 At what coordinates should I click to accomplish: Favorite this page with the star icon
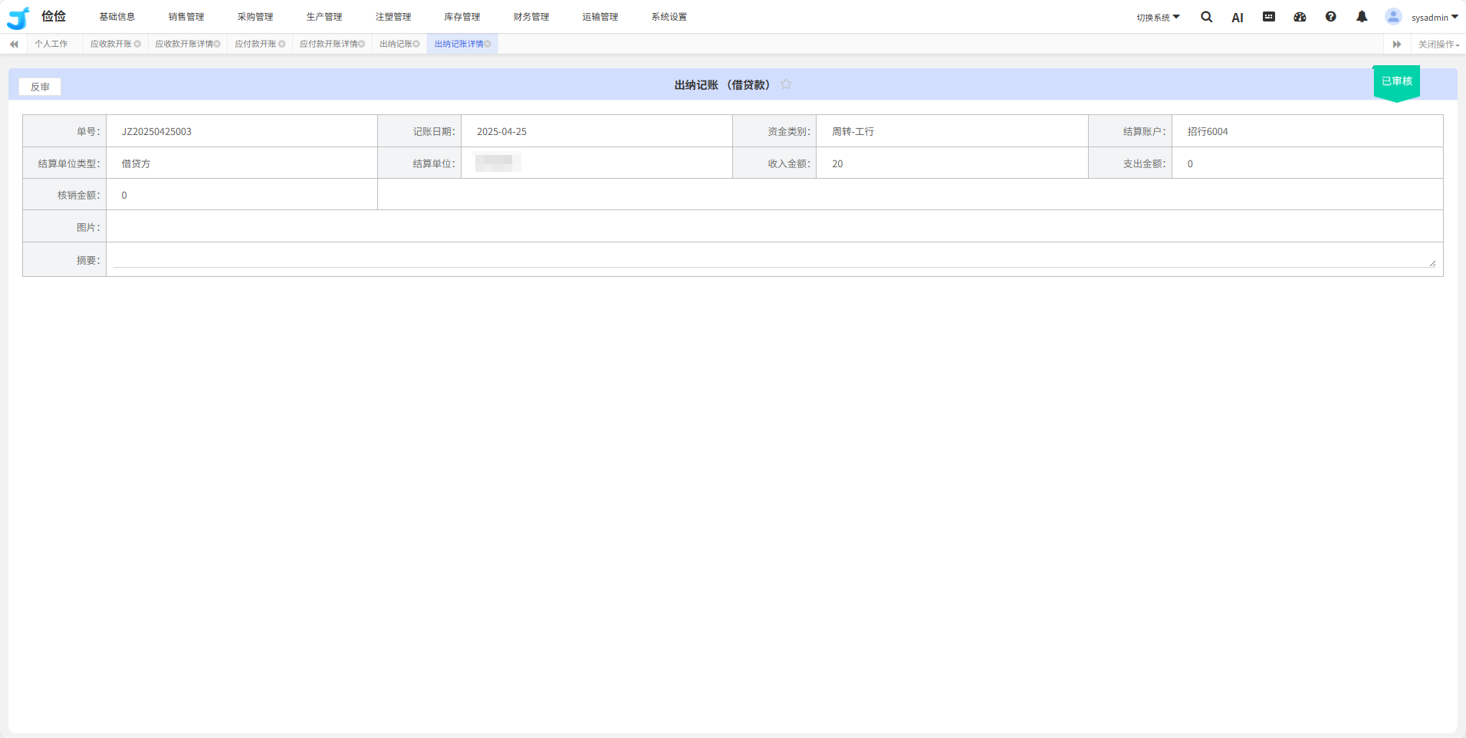(786, 84)
